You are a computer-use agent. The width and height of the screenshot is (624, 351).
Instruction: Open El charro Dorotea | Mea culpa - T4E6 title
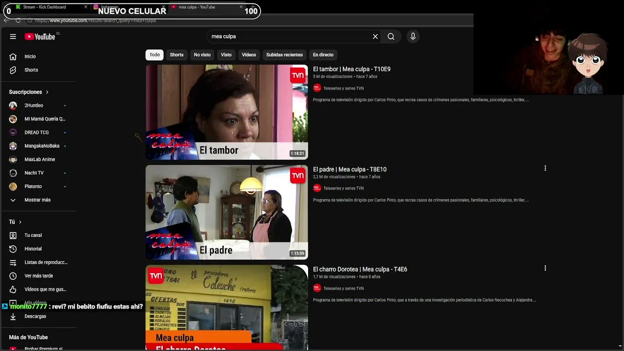tap(360, 269)
